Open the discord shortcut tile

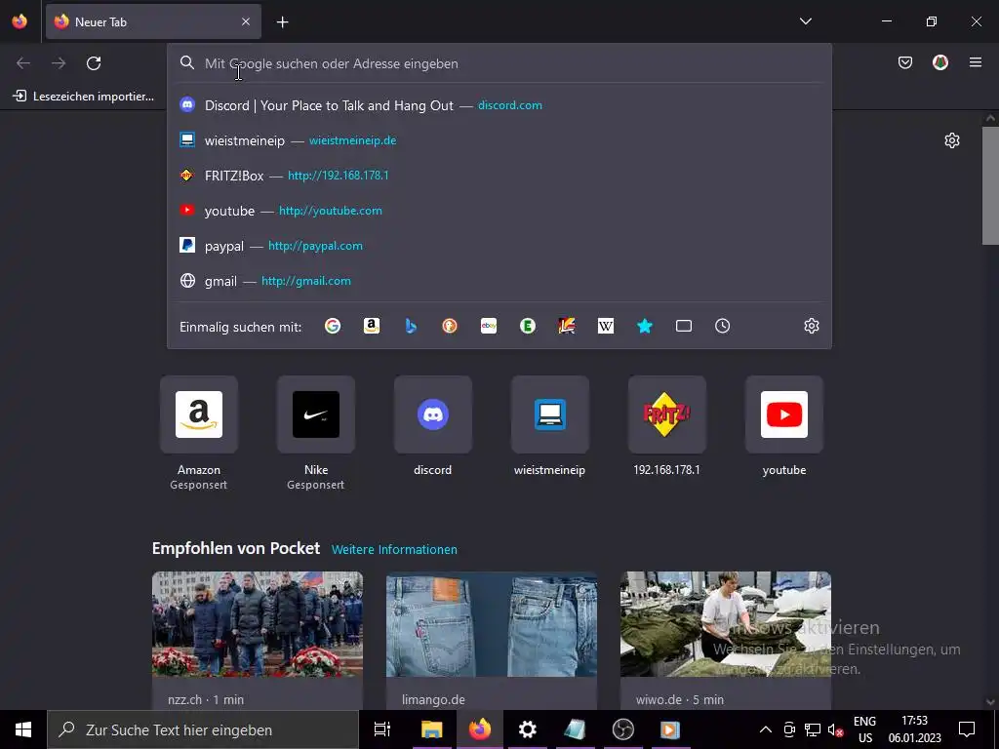(x=433, y=414)
